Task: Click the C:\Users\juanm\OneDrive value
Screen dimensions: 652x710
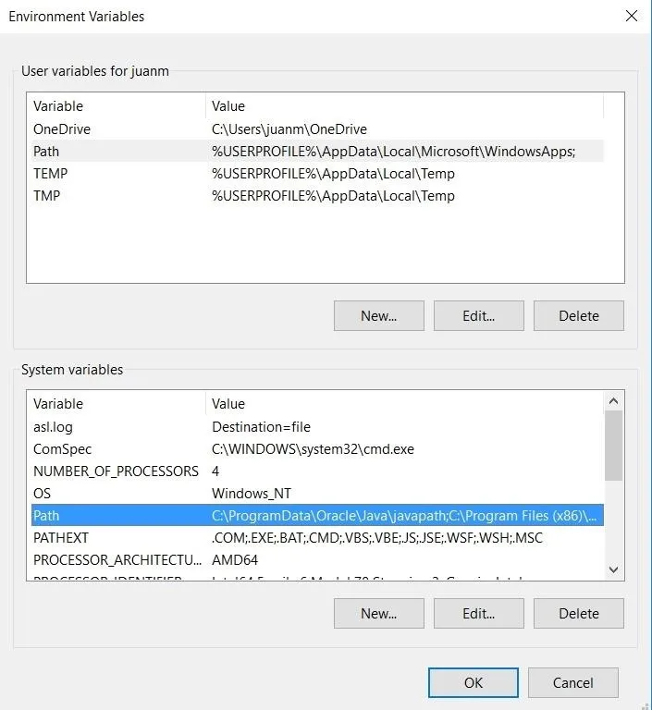Action: pyautogui.click(x=289, y=129)
